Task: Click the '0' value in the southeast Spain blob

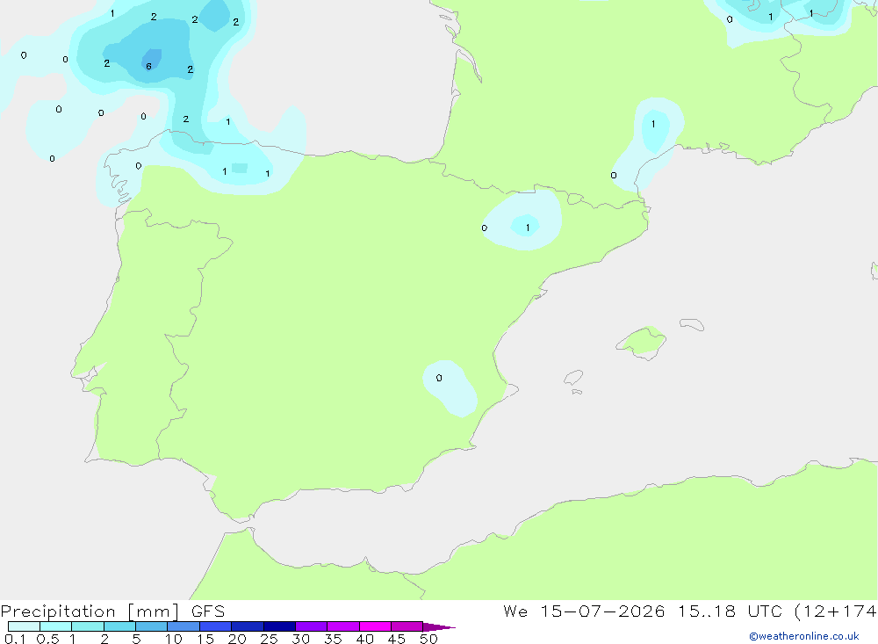Action: (439, 378)
